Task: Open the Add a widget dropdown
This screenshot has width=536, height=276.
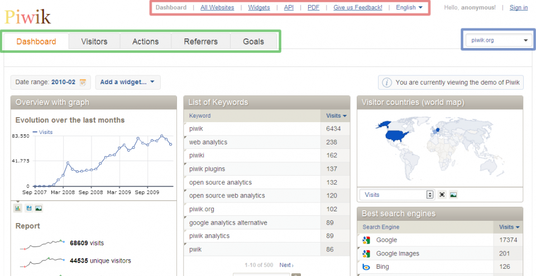Action: pyautogui.click(x=127, y=83)
